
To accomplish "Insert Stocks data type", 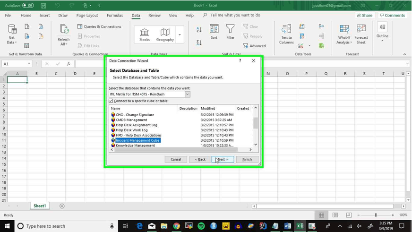I will [x=144, y=34].
